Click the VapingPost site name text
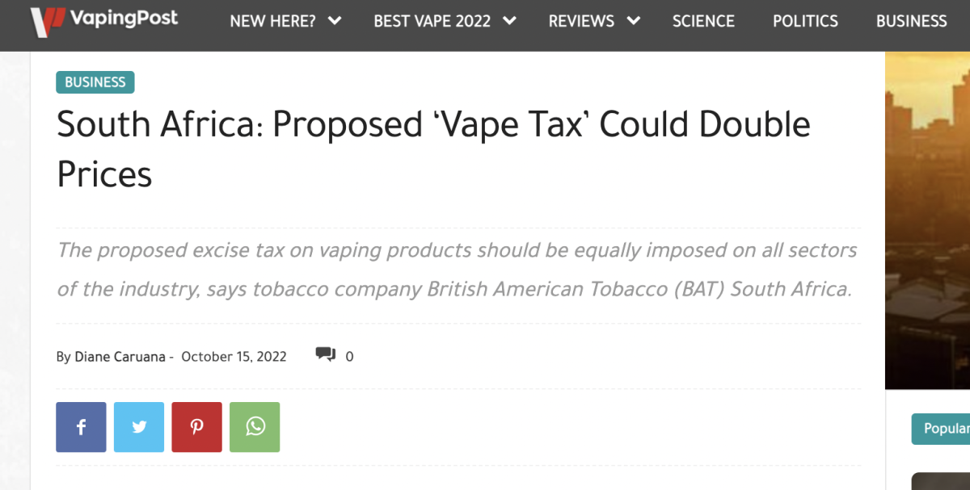This screenshot has height=490, width=970. (124, 19)
